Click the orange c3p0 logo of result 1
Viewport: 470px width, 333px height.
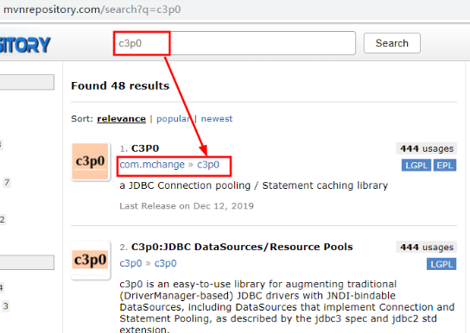tap(90, 161)
